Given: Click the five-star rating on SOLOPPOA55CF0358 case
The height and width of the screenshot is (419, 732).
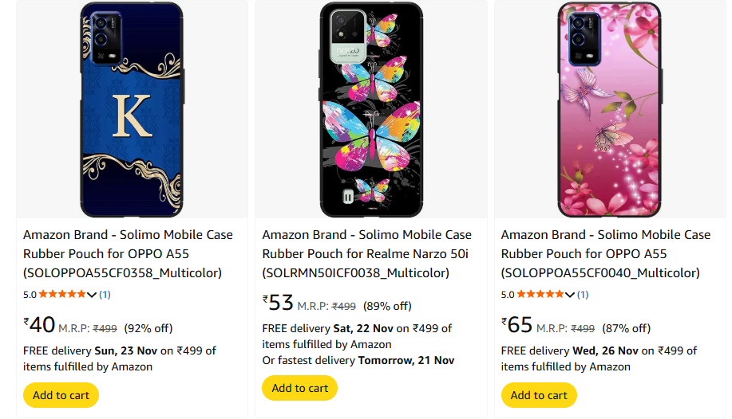Looking at the screenshot, I should 61,295.
